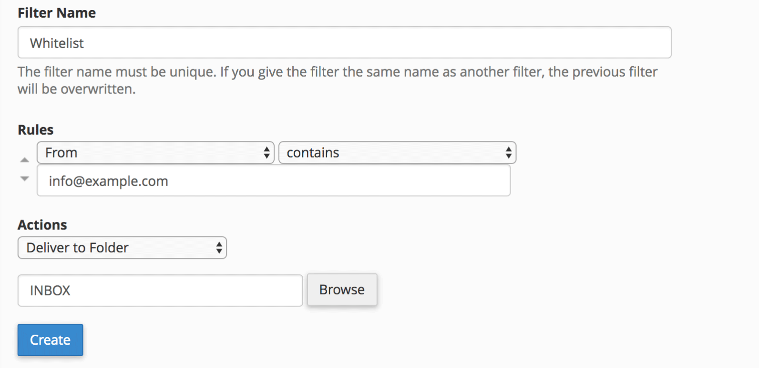Click the Actions section heading

pyautogui.click(x=42, y=225)
